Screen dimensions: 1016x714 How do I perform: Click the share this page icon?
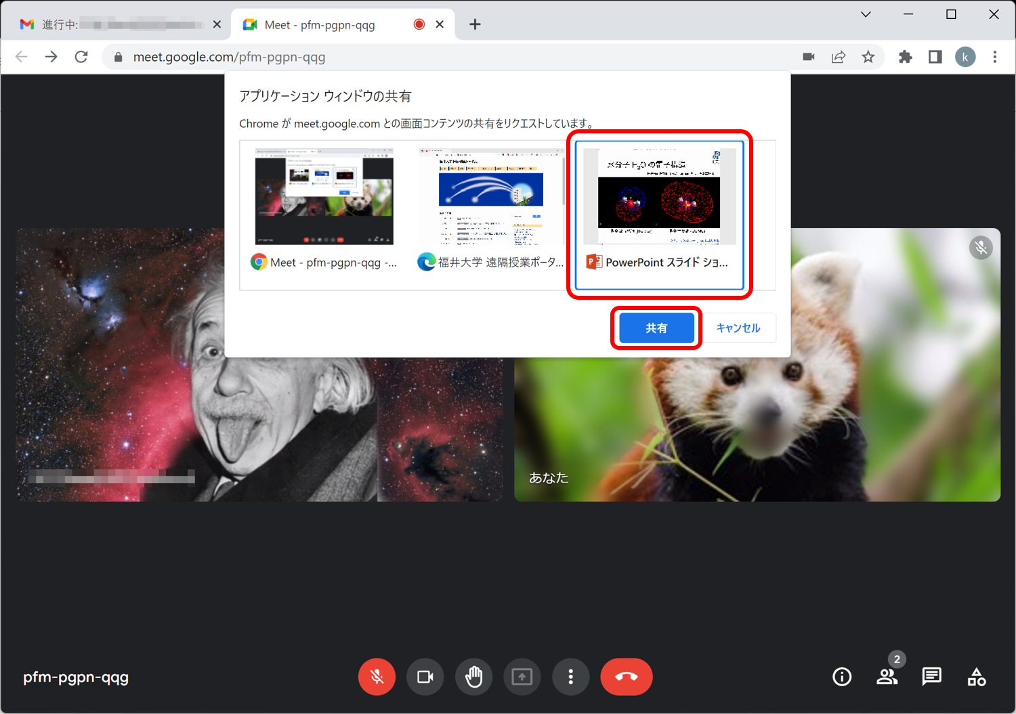pyautogui.click(x=839, y=57)
